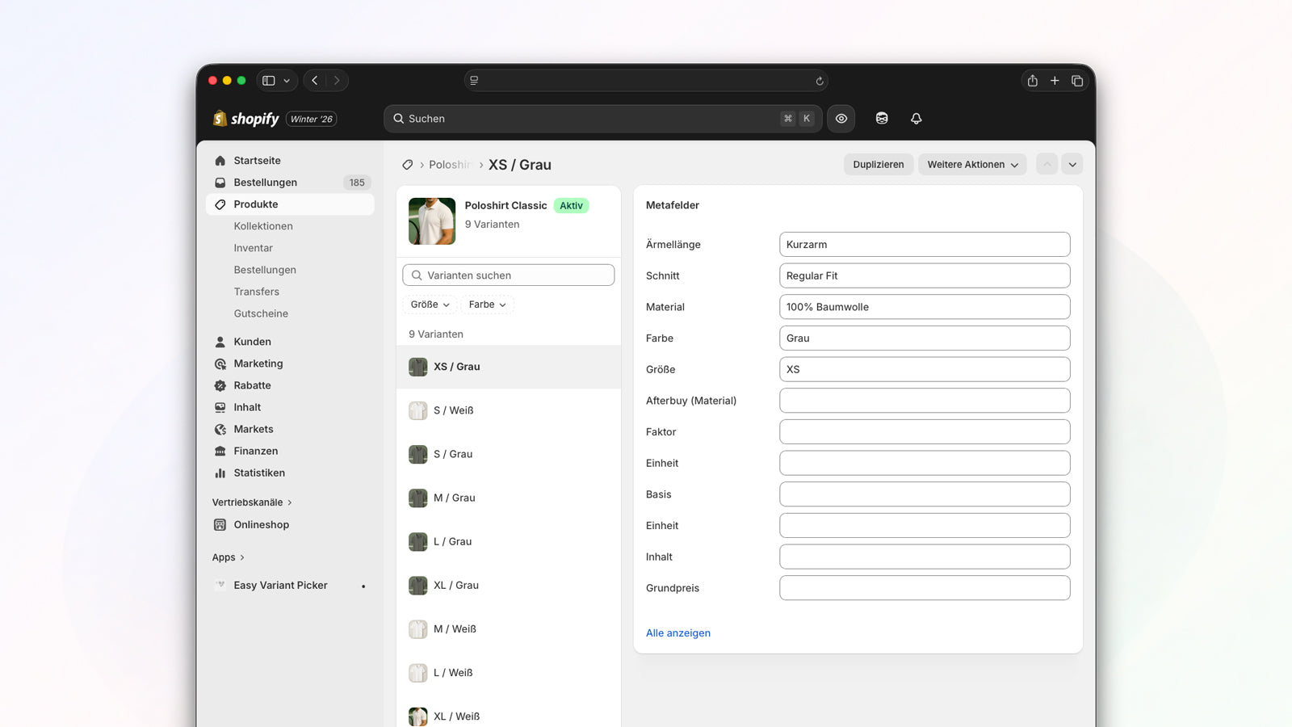Click the Afterbuy (Material) input field
1292x727 pixels.
pyautogui.click(x=924, y=401)
